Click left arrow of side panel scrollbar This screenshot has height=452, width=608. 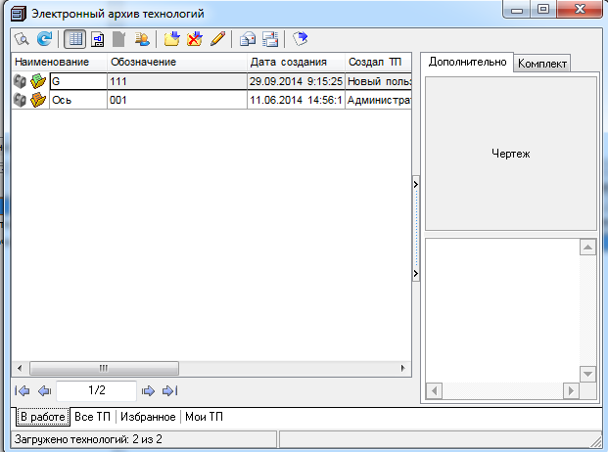pyautogui.click(x=435, y=390)
